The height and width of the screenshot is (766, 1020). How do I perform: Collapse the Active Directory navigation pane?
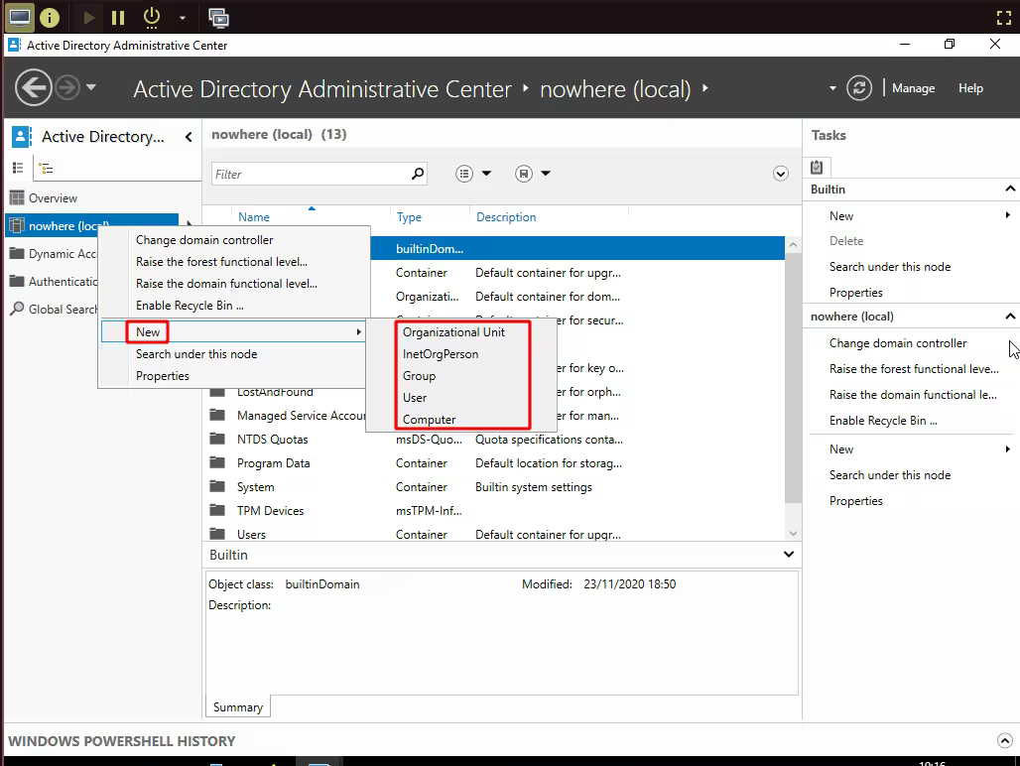pos(189,137)
